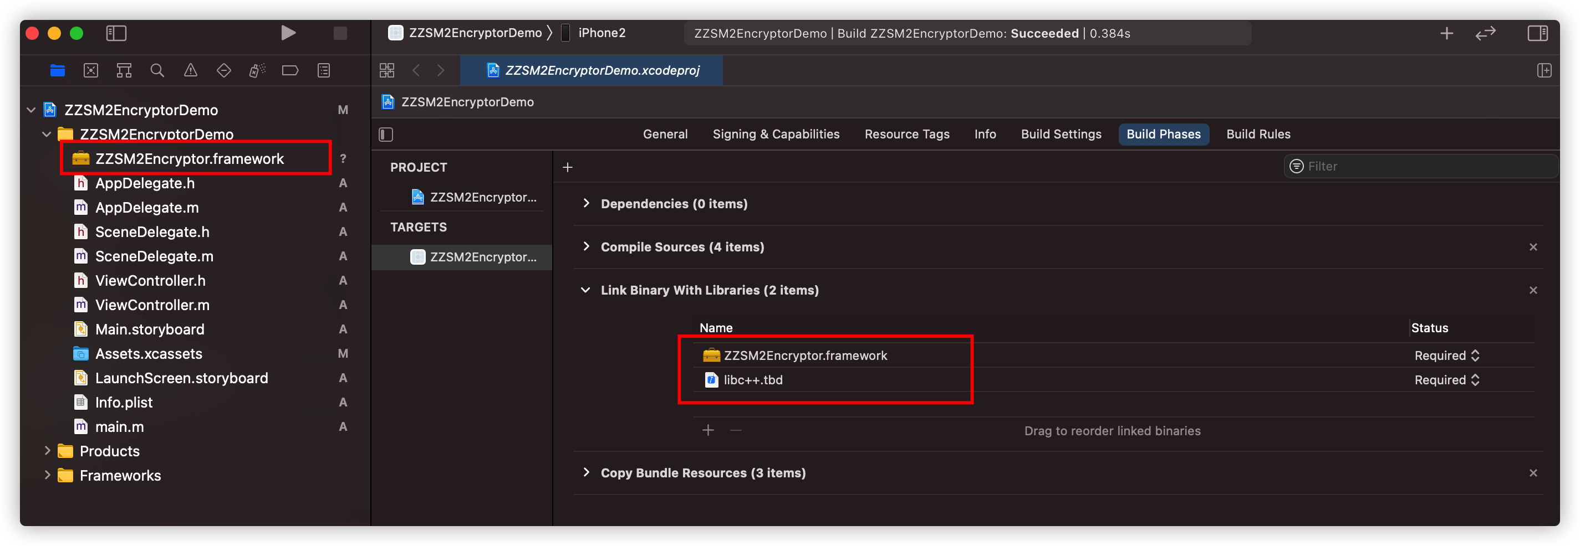Add a linked library with plus
The width and height of the screenshot is (1580, 546).
tap(709, 430)
